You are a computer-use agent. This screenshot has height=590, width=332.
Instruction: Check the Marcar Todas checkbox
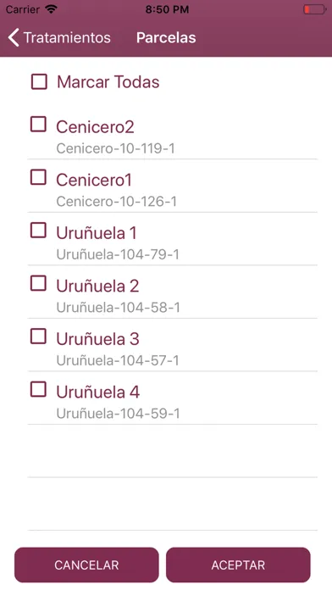click(39, 81)
